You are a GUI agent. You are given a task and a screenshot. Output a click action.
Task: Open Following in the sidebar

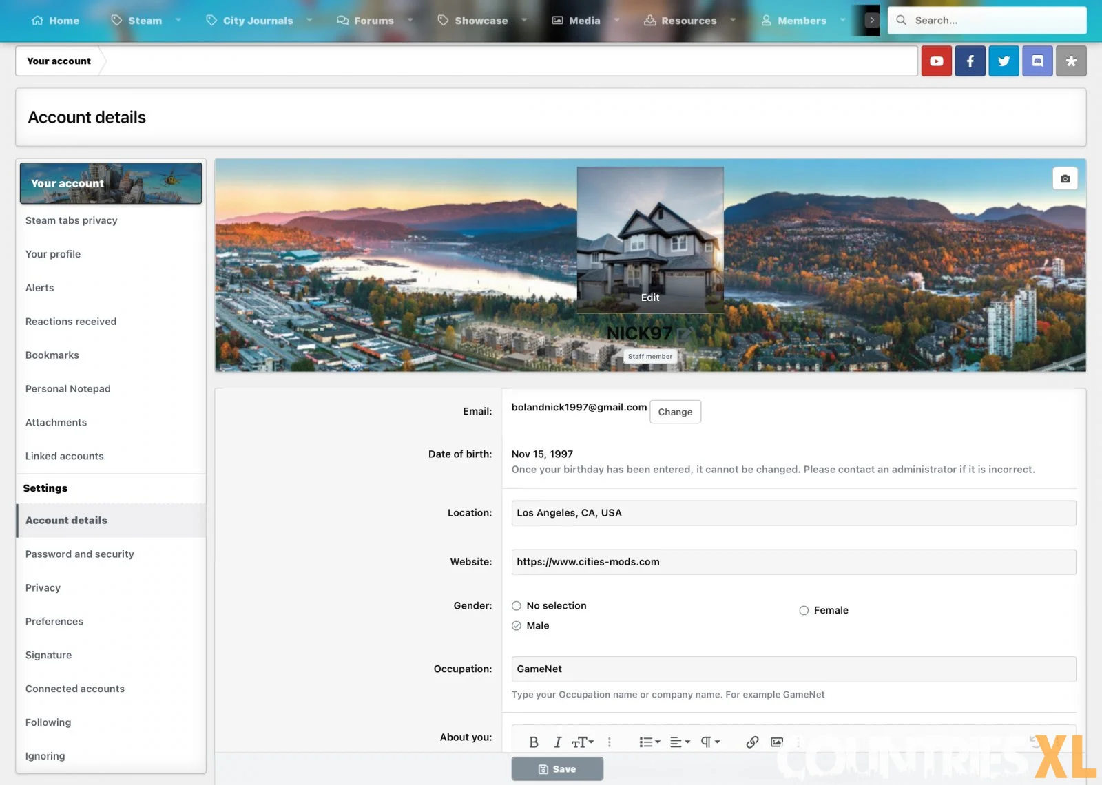pyautogui.click(x=48, y=723)
